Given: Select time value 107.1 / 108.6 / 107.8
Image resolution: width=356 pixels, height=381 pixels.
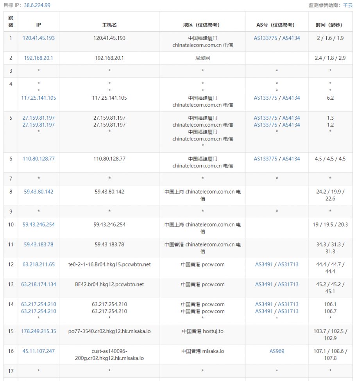Looking at the screenshot, I should point(330,354).
